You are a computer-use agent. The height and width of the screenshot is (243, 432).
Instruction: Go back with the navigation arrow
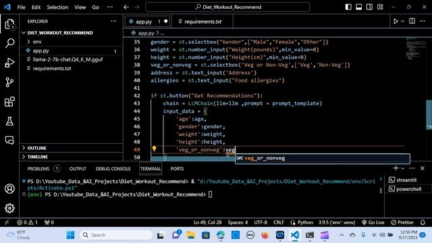coord(126,7)
